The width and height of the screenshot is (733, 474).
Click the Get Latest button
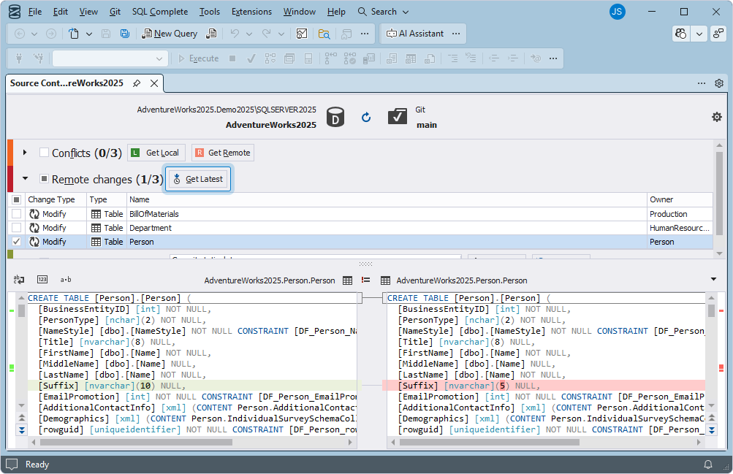pos(197,179)
